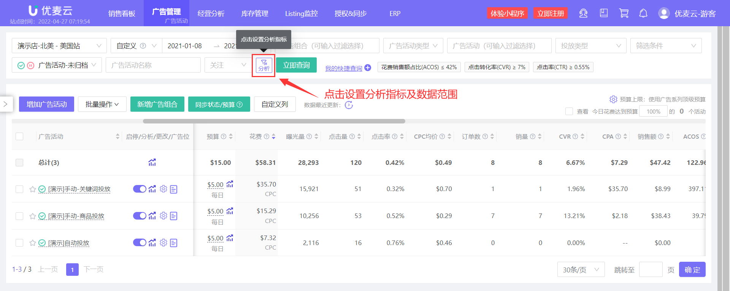Open budget limit settings gear icon
The height and width of the screenshot is (291, 730).
pyautogui.click(x=613, y=99)
